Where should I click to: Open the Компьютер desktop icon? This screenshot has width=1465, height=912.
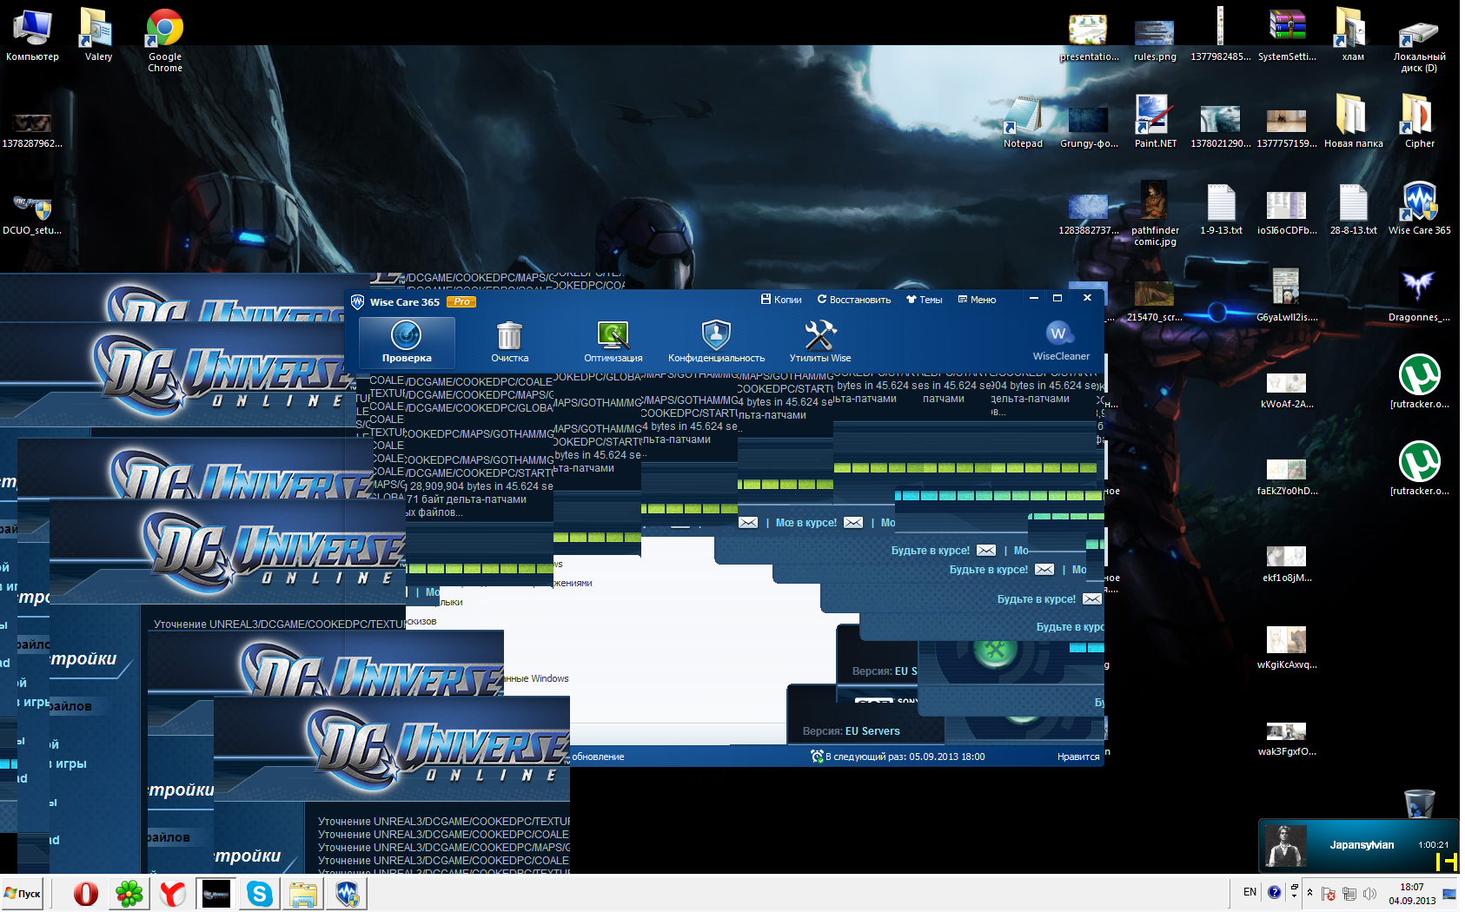pos(32,36)
